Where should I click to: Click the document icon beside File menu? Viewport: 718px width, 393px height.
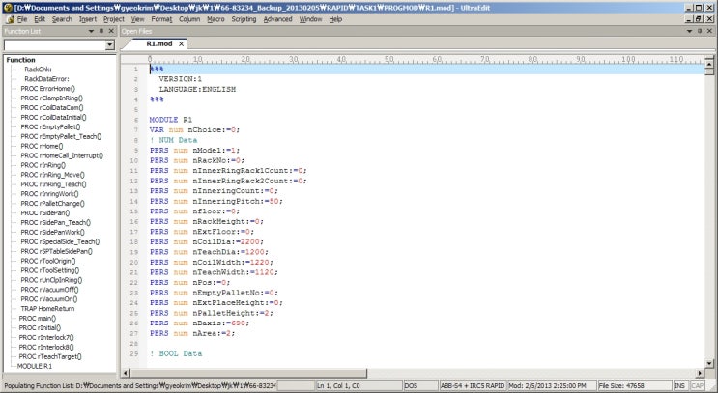pos(10,19)
